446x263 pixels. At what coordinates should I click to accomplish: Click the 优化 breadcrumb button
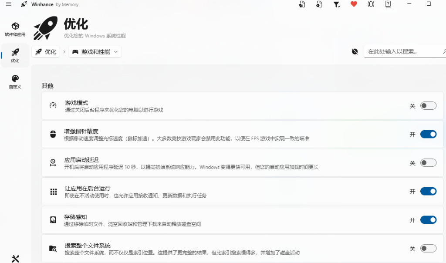[46, 52]
